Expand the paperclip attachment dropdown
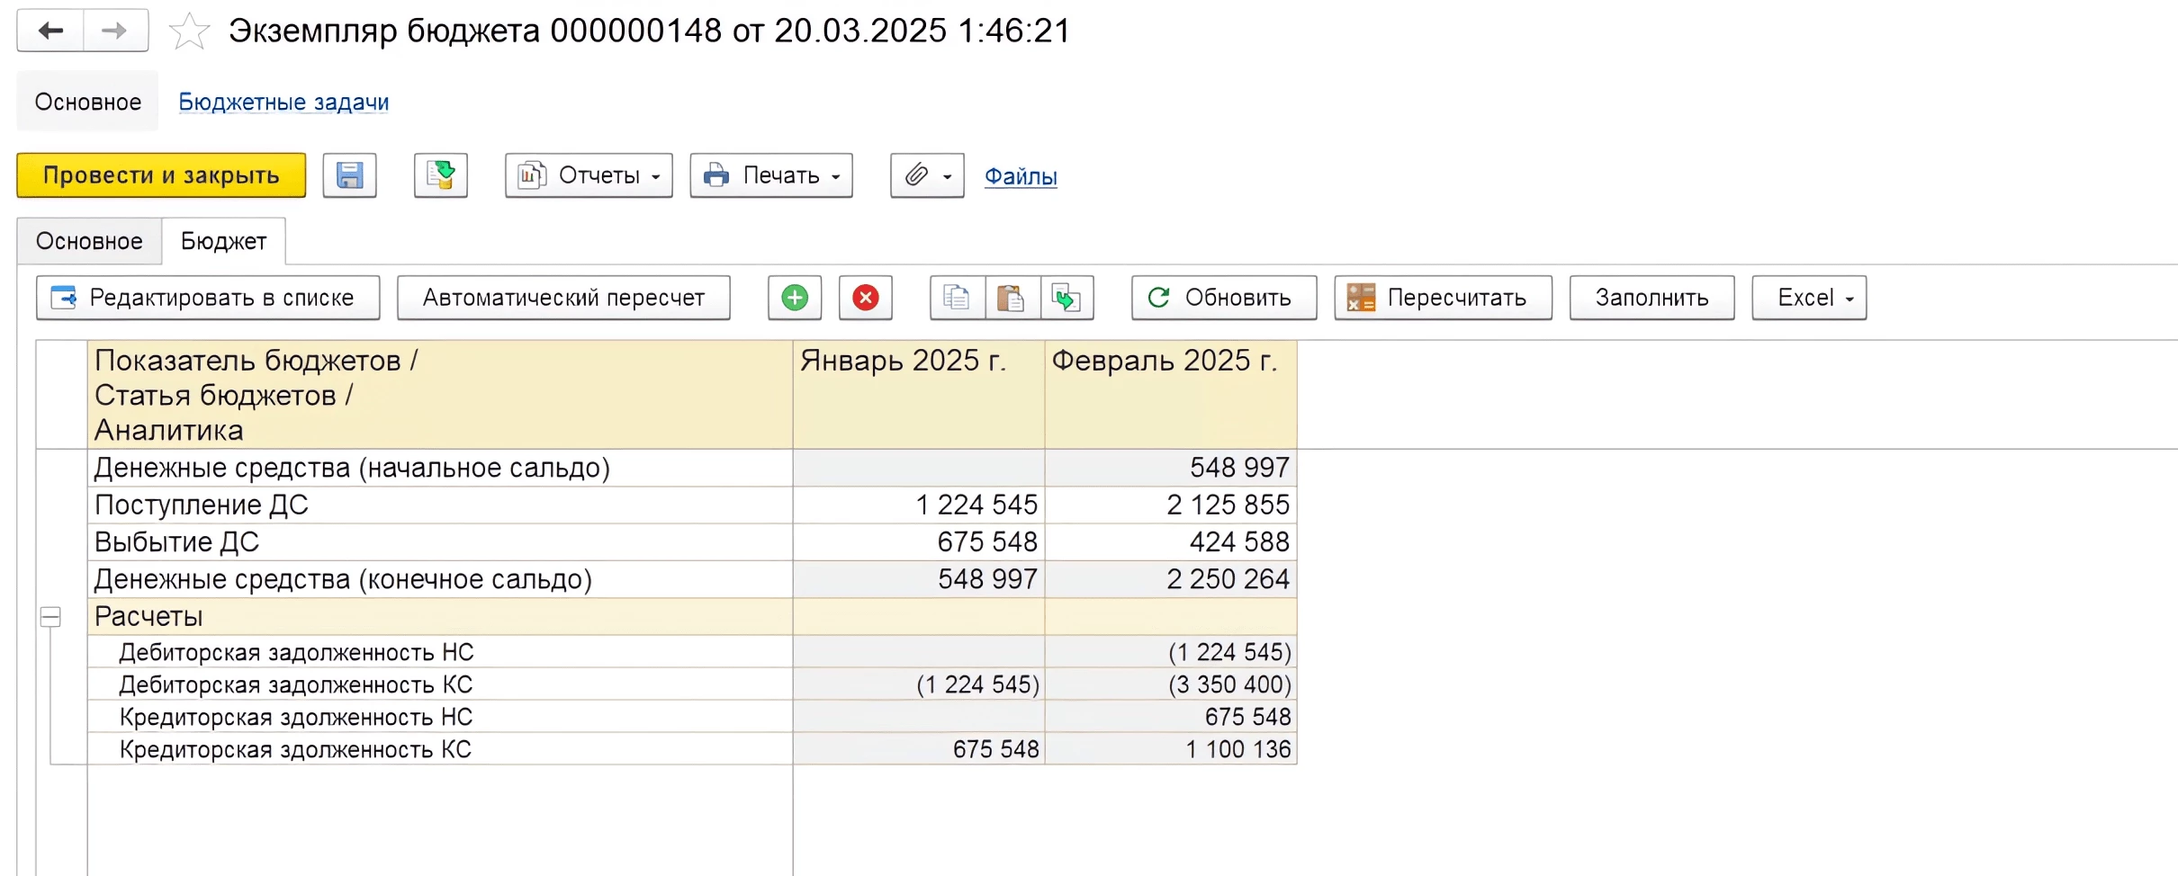Image resolution: width=2178 pixels, height=876 pixels. pos(927,175)
